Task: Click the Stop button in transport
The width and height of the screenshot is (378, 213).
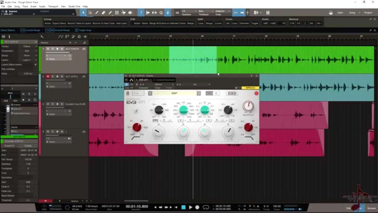Action: coord(183,207)
